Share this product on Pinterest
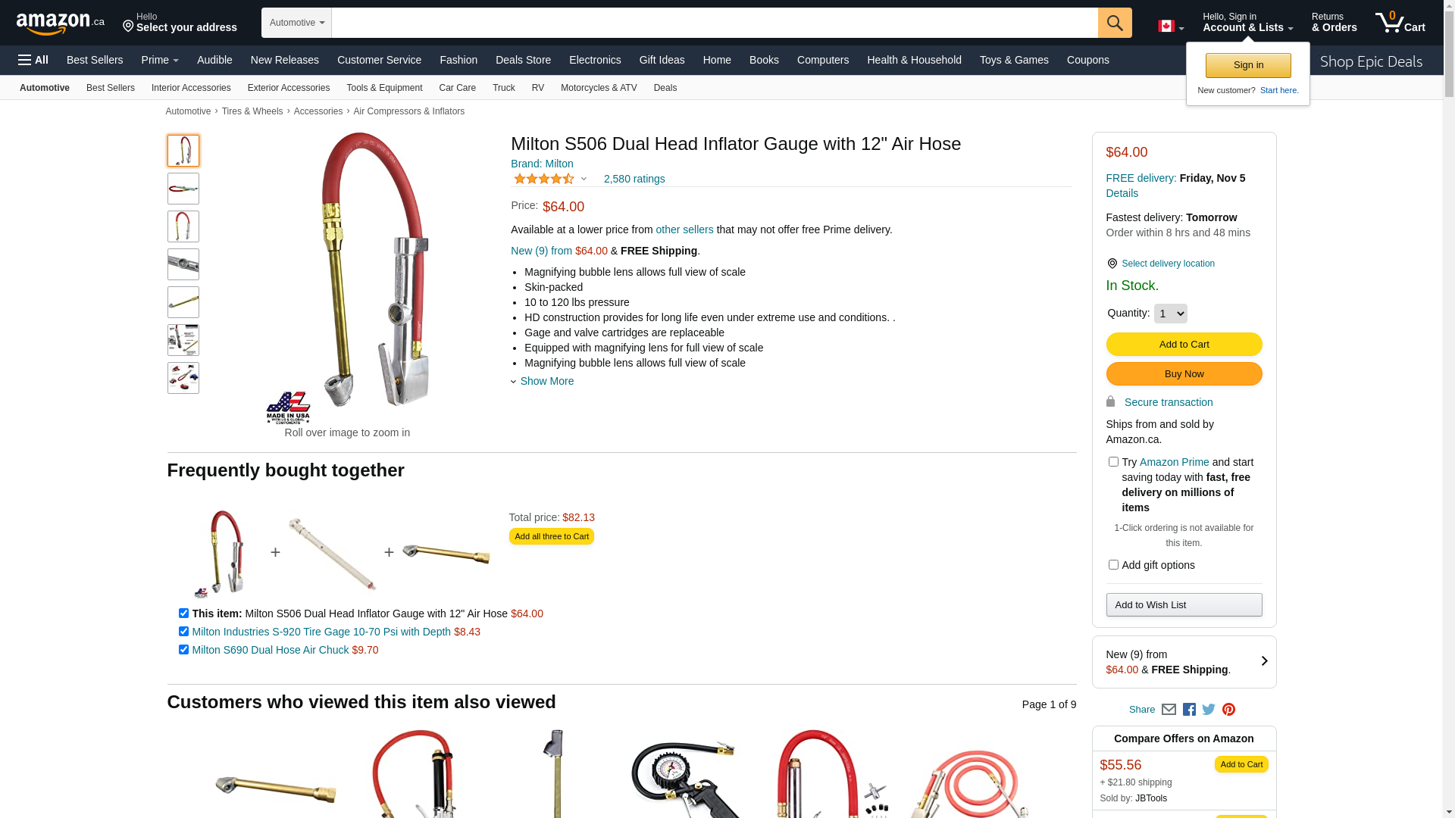1455x818 pixels. (x=1228, y=710)
